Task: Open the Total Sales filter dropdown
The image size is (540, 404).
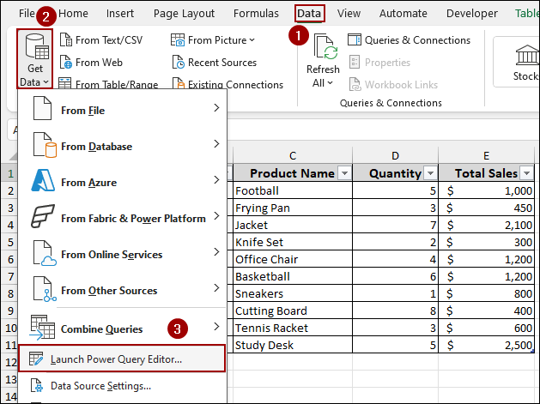Action: 526,173
